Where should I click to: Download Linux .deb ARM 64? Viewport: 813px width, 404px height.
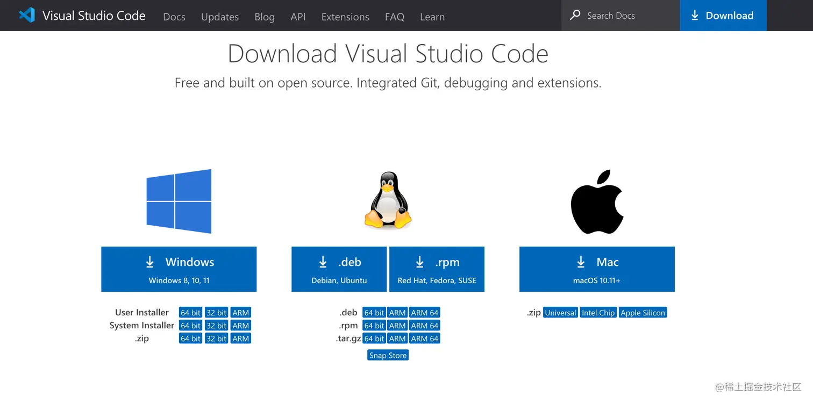(x=425, y=313)
